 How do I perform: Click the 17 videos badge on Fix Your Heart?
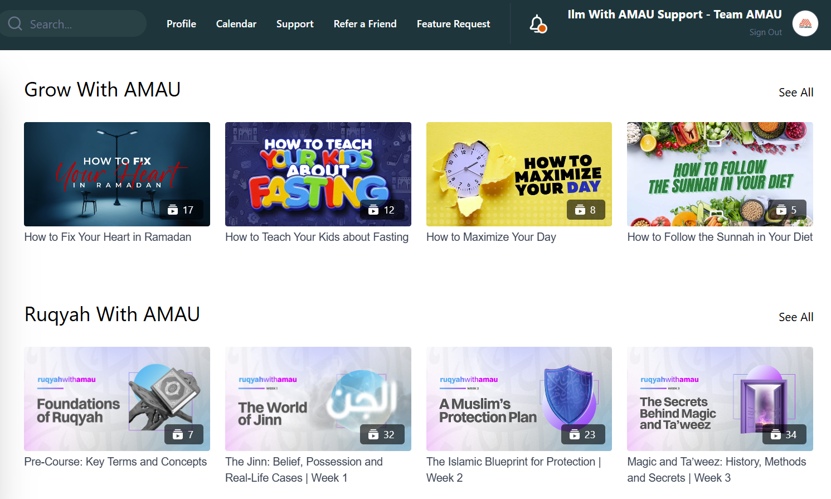click(181, 210)
